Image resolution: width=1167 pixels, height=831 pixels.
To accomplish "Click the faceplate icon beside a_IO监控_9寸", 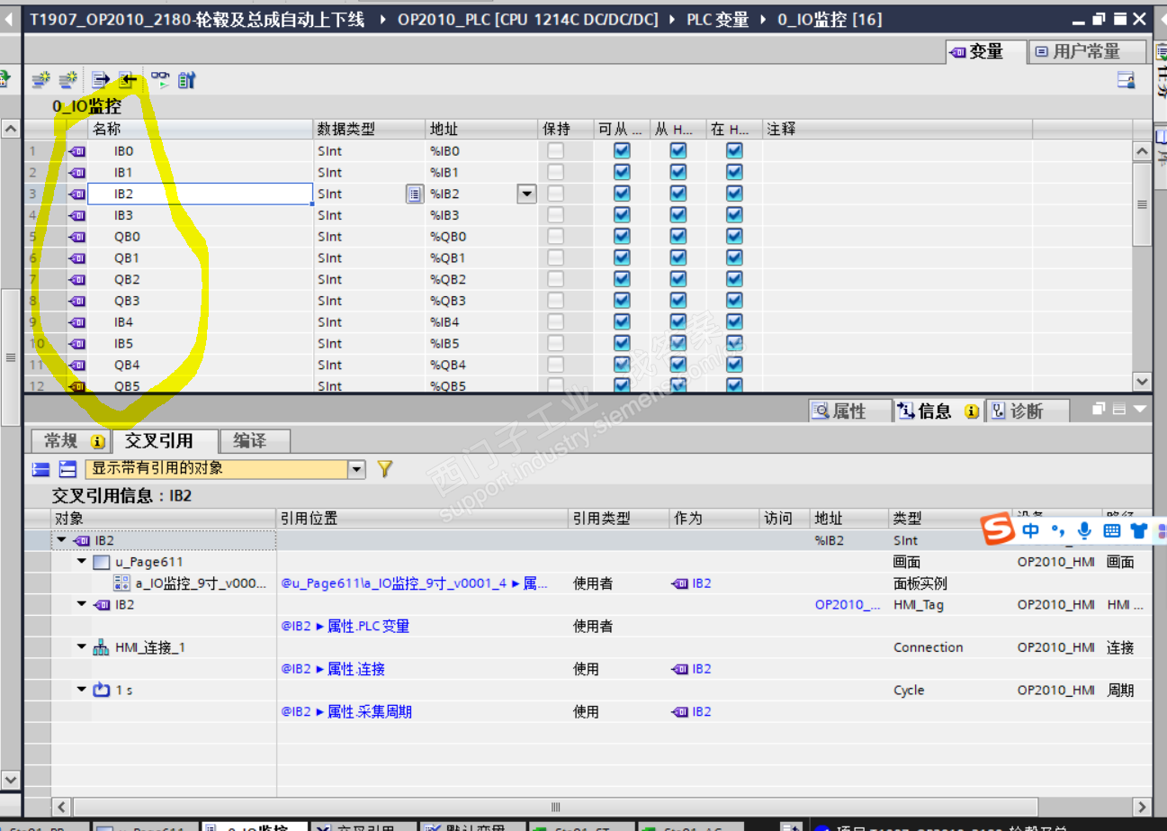I will click(x=122, y=583).
